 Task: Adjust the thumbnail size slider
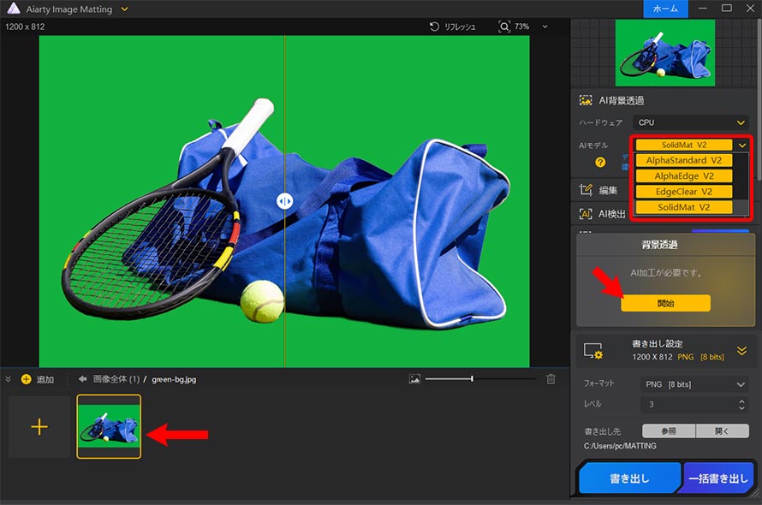pos(472,378)
